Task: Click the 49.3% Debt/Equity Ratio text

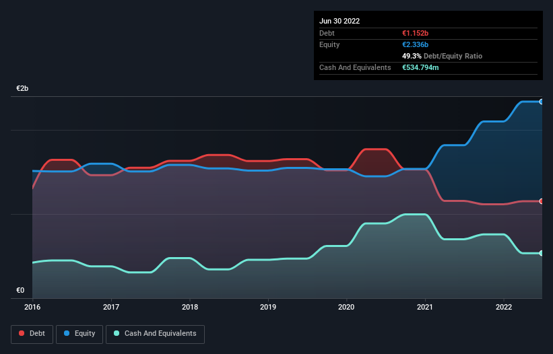Action: 443,56
